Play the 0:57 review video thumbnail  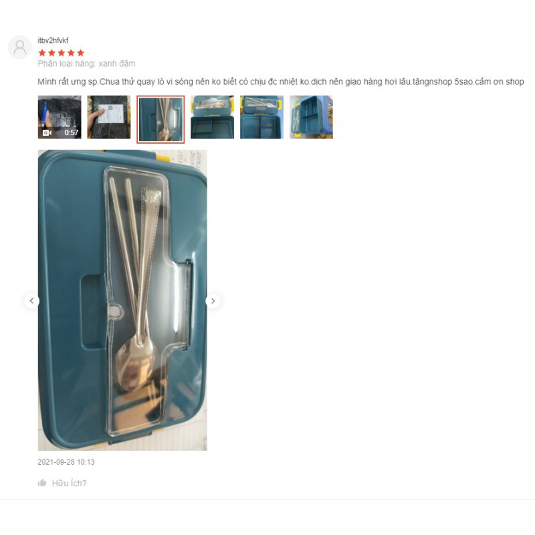coord(60,117)
